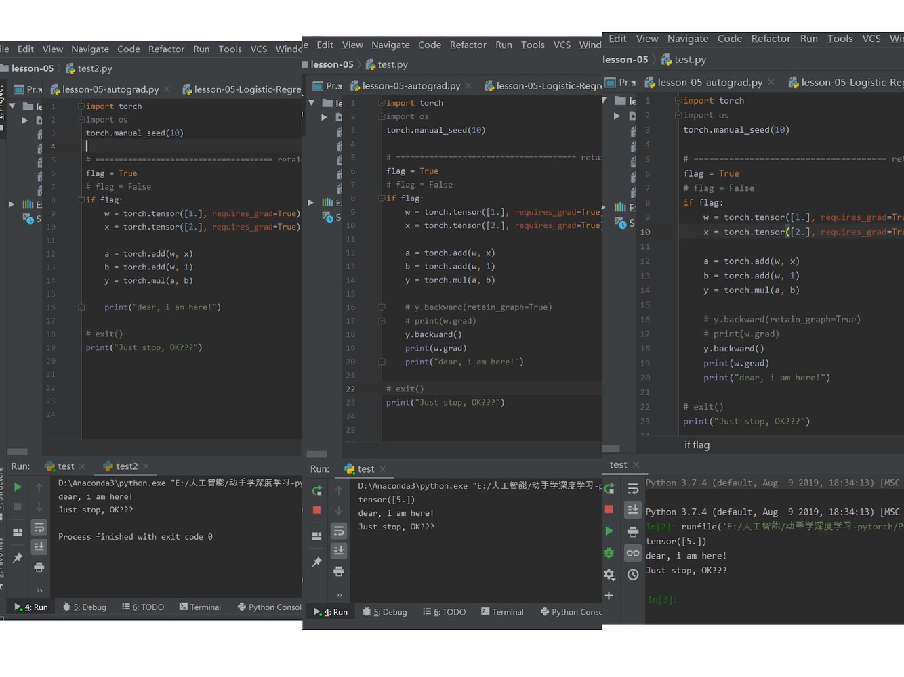
Task: Open Refactor menu in test2.py window
Action: click(166, 49)
